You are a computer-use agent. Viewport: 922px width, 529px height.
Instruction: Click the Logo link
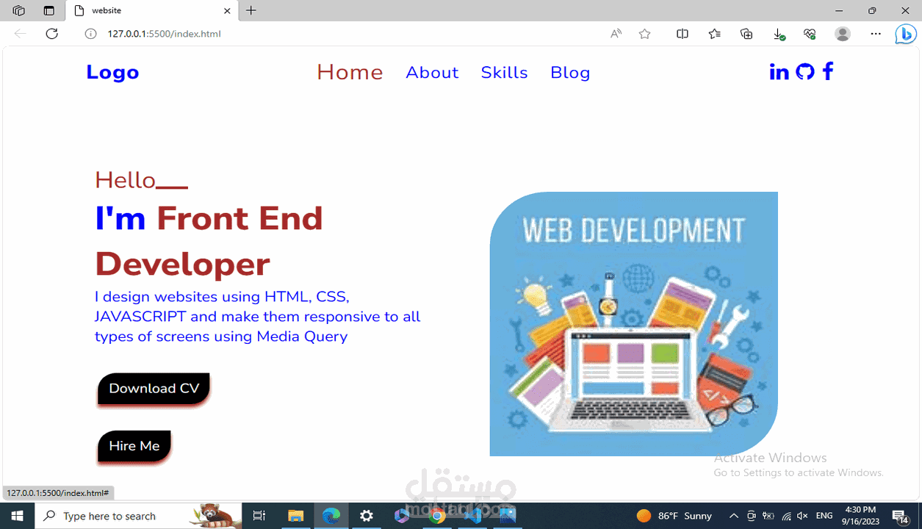tap(112, 72)
